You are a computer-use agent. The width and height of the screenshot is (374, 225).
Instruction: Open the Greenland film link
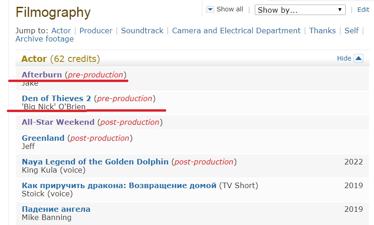(x=43, y=138)
